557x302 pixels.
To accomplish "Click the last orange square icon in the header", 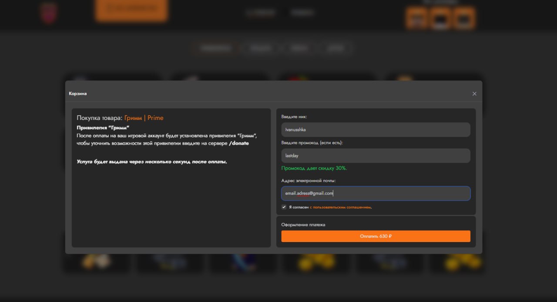I will (x=463, y=18).
